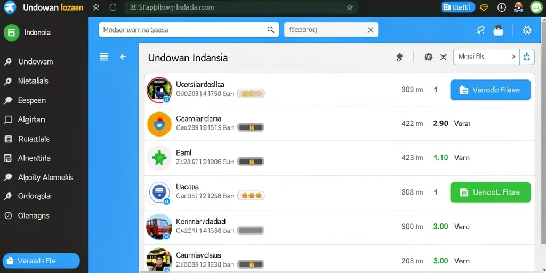Select the Ceamiar dlama row title
The image size is (546, 273).
198,118
